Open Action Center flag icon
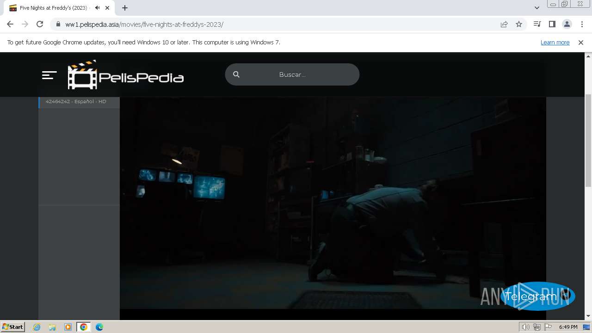Image resolution: width=592 pixels, height=333 pixels. (548, 327)
